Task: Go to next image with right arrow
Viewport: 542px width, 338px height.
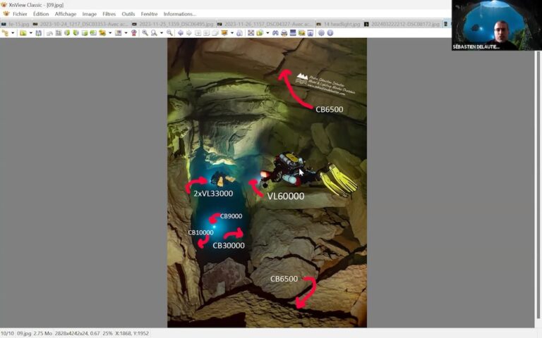Action: tap(188, 33)
